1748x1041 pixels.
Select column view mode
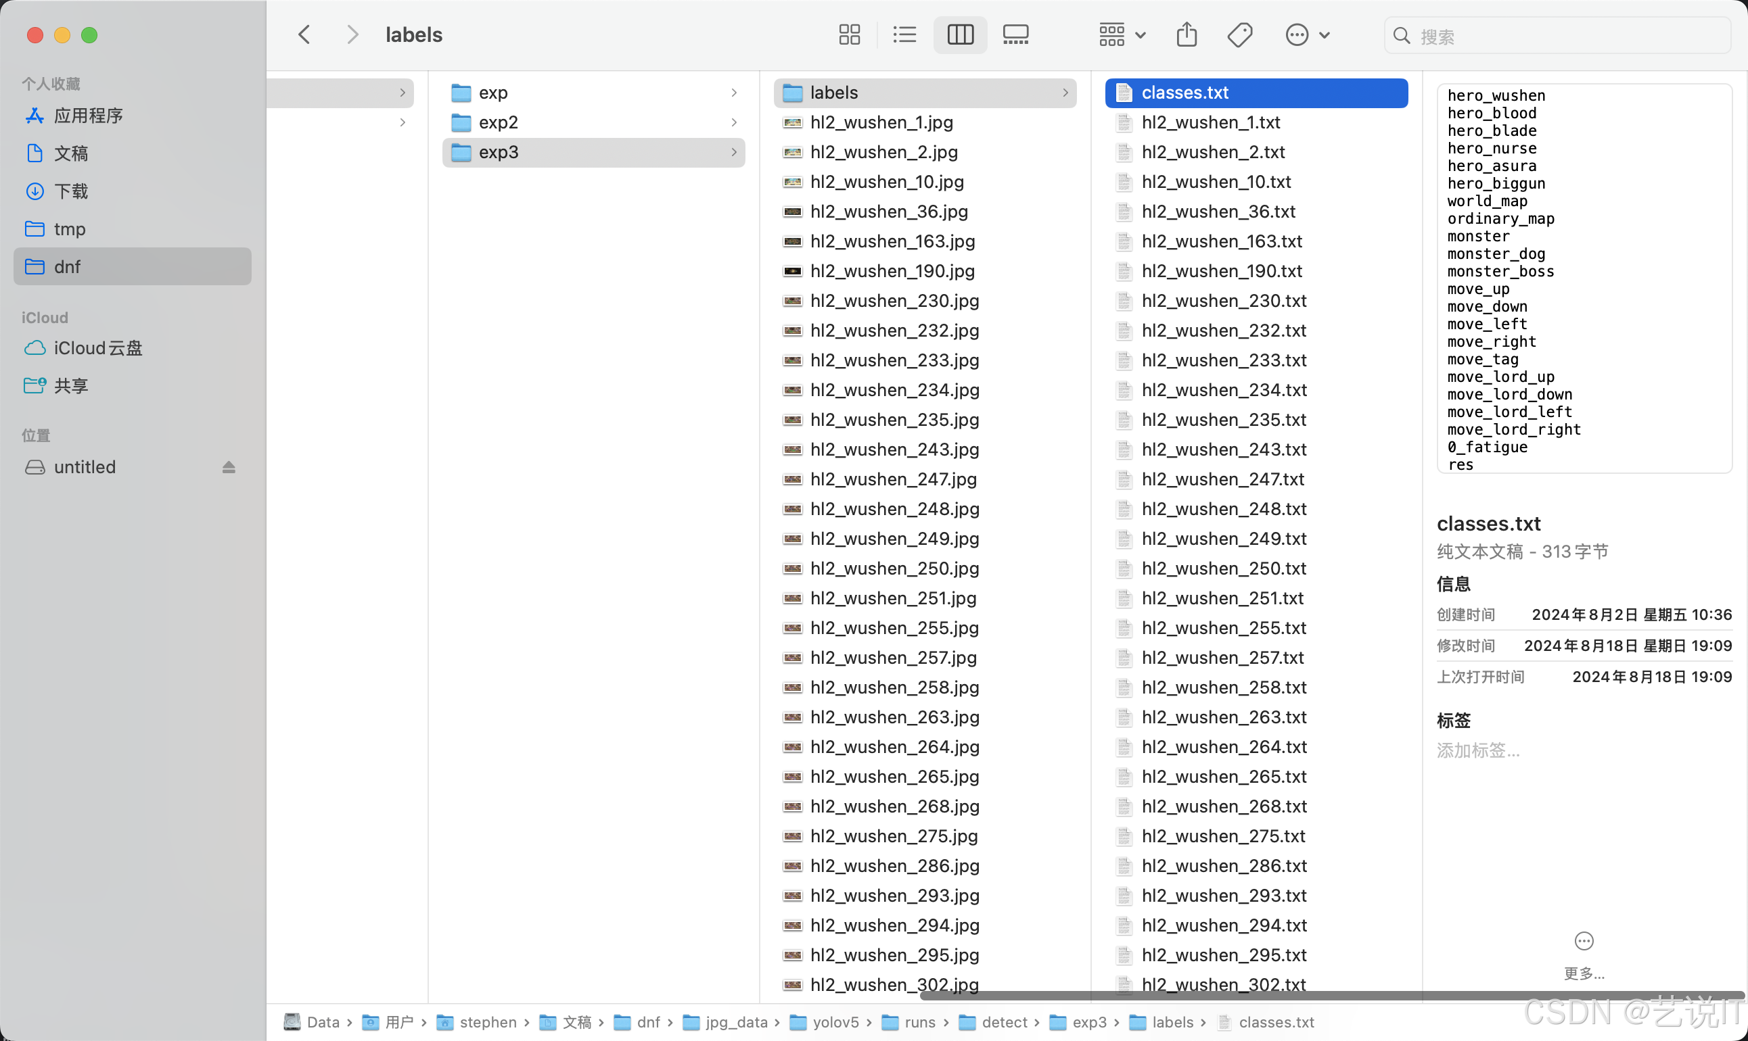[960, 34]
